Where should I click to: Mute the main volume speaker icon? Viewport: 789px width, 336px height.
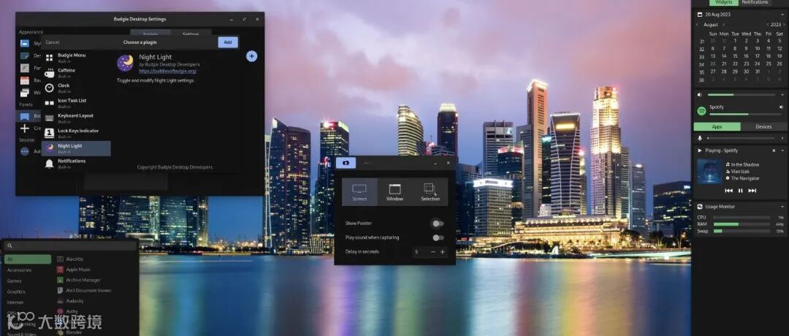[x=699, y=94]
